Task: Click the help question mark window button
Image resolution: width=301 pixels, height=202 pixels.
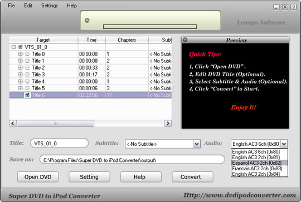Action: (x=293, y=7)
